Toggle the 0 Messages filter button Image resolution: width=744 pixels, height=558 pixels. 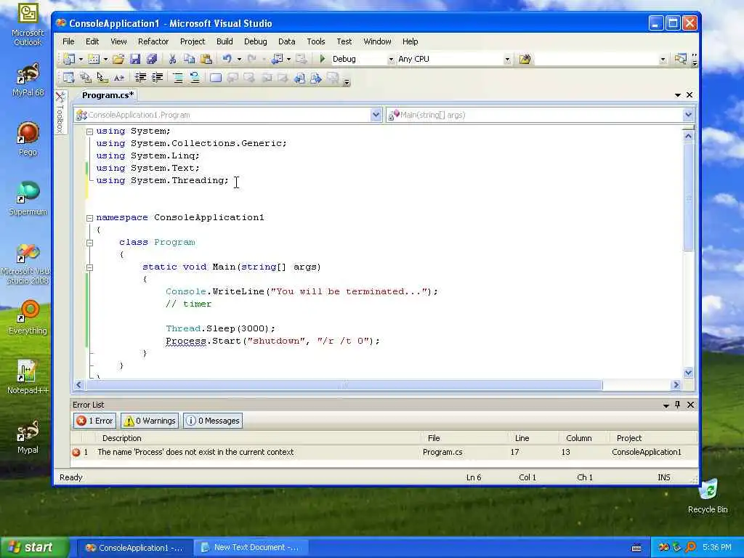pyautogui.click(x=213, y=421)
